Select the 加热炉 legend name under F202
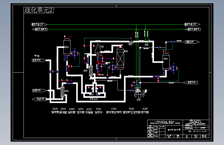Image resolution: width=224 pixels, height=145 pixels. pos(99,112)
